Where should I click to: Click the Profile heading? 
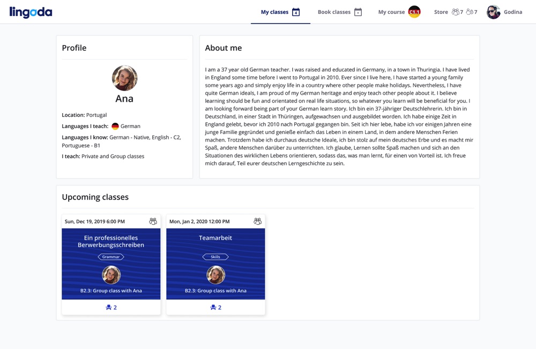(74, 48)
